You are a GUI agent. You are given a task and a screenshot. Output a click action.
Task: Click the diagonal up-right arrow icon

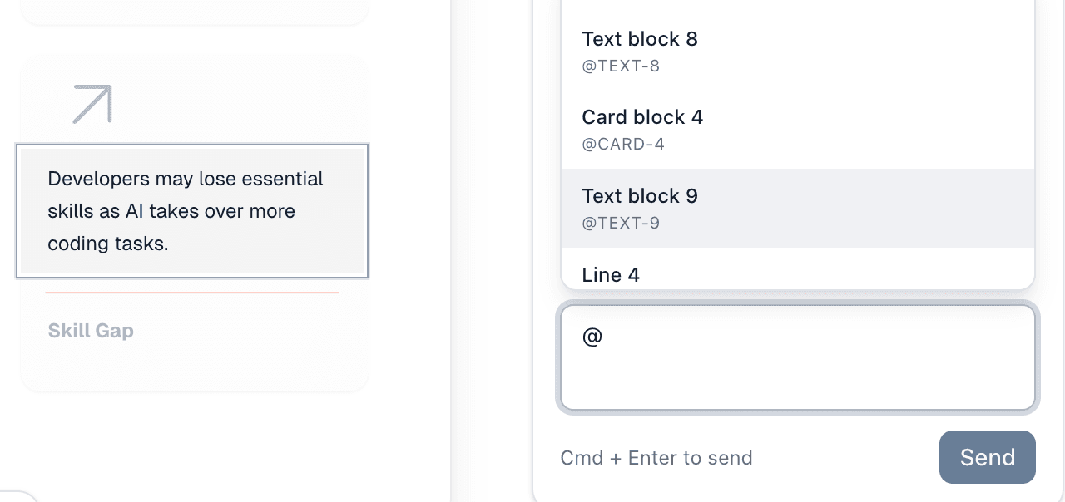(x=92, y=104)
